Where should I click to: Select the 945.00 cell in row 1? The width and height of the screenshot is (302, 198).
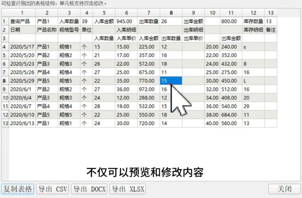pos(126,22)
